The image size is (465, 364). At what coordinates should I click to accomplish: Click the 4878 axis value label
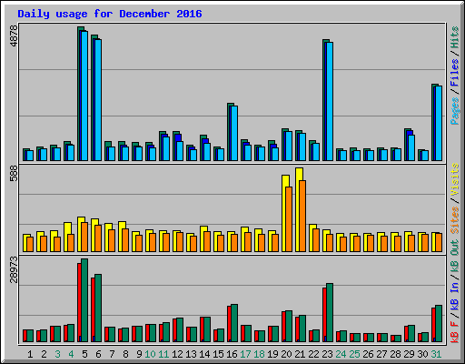(x=14, y=36)
